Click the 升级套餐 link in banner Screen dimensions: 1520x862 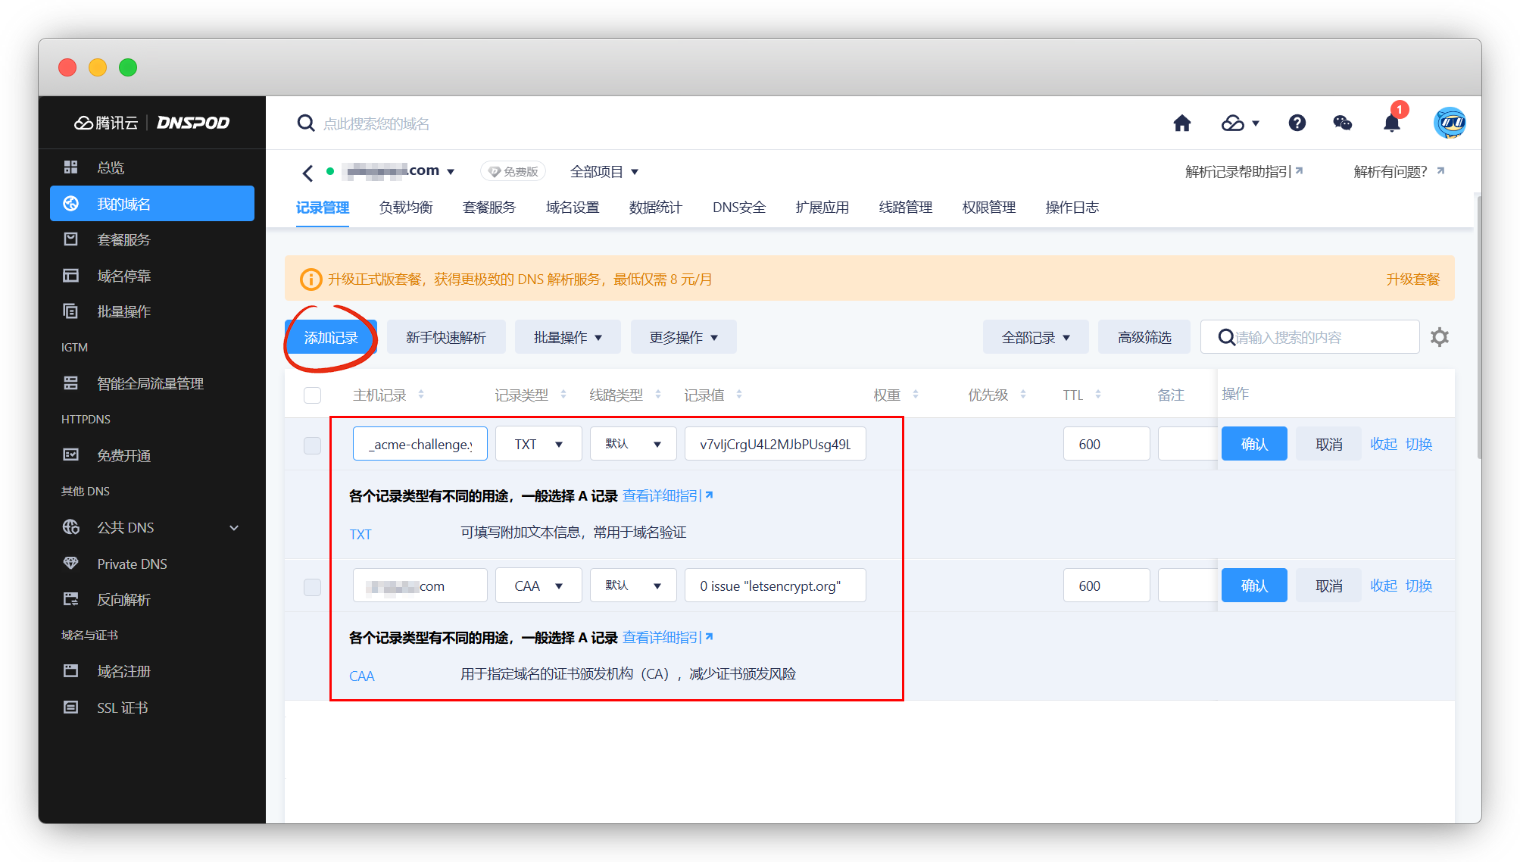[x=1412, y=279]
